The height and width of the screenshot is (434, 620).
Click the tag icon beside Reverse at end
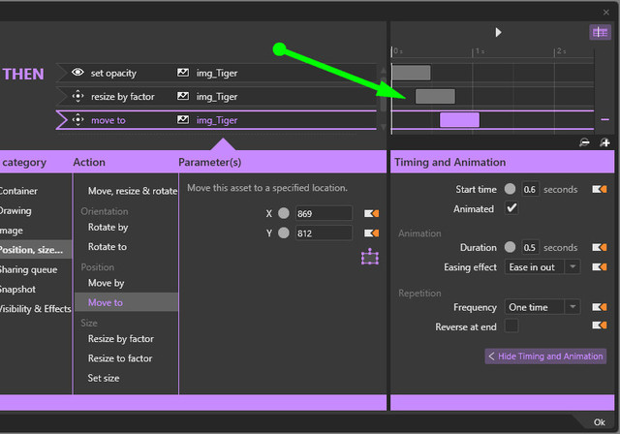[x=600, y=325]
